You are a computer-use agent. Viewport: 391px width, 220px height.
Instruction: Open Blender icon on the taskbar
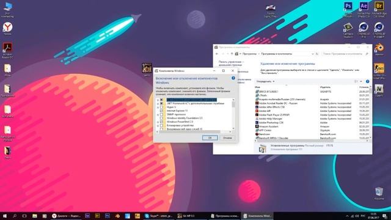click(117, 216)
